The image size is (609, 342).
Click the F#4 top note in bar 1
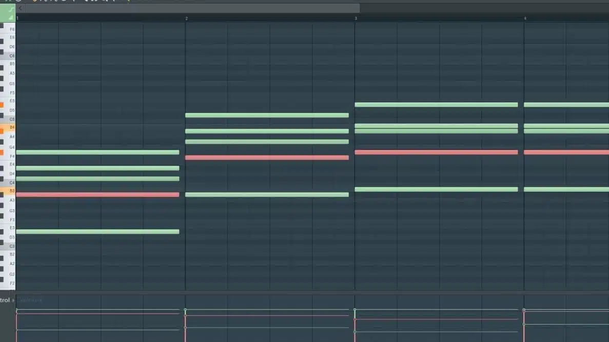pos(97,152)
